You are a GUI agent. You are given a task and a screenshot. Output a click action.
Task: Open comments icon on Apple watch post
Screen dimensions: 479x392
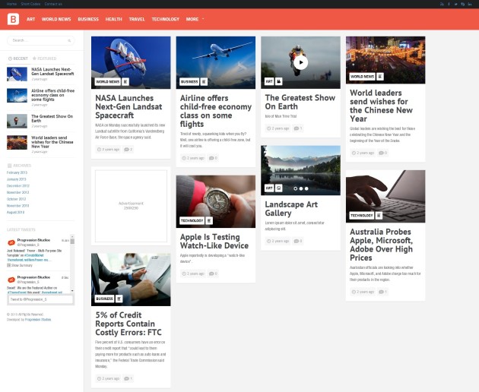point(211,273)
